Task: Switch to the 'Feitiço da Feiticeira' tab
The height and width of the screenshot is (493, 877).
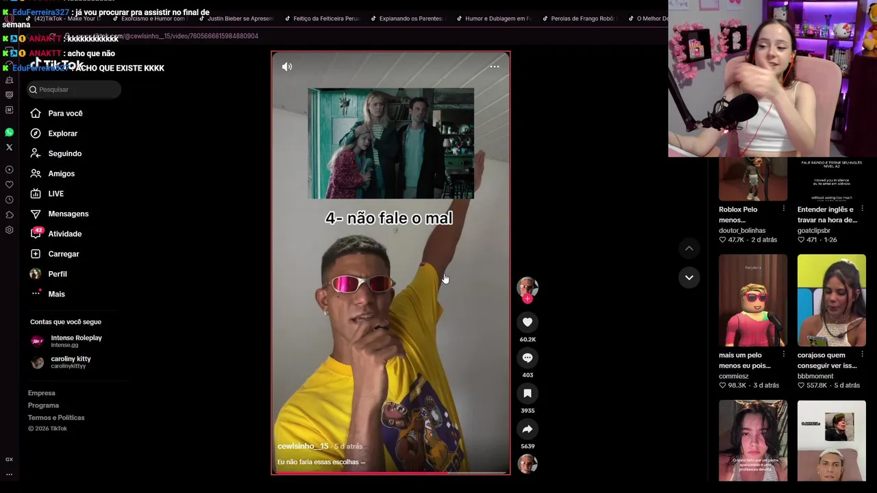Action: [322, 18]
